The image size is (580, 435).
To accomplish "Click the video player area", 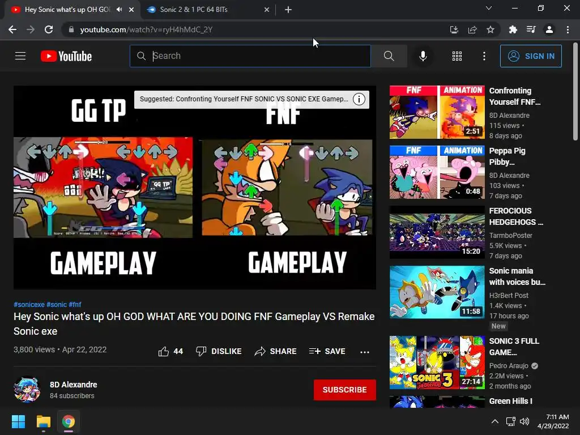I will coord(195,187).
